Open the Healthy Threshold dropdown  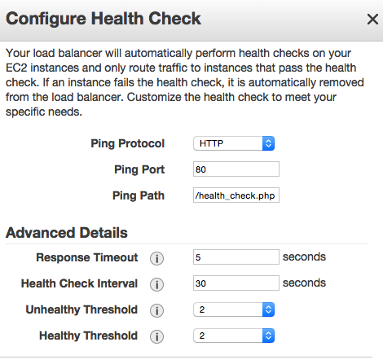tap(234, 335)
